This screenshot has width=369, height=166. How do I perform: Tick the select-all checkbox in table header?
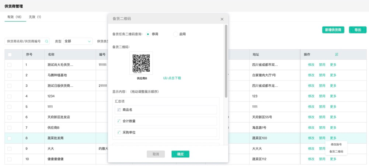pyautogui.click(x=10, y=55)
